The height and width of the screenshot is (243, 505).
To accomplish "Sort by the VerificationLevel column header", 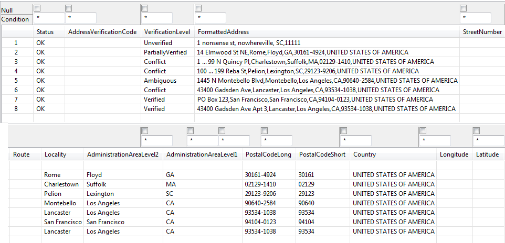I will pyautogui.click(x=167, y=32).
